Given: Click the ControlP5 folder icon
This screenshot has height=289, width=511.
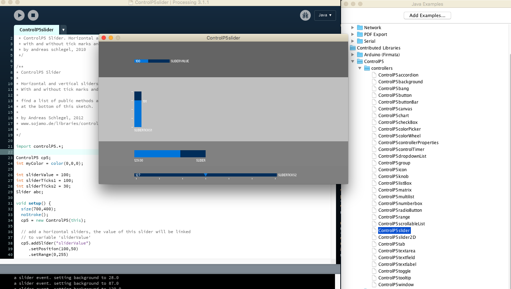Looking at the screenshot, I should (x=360, y=61).
